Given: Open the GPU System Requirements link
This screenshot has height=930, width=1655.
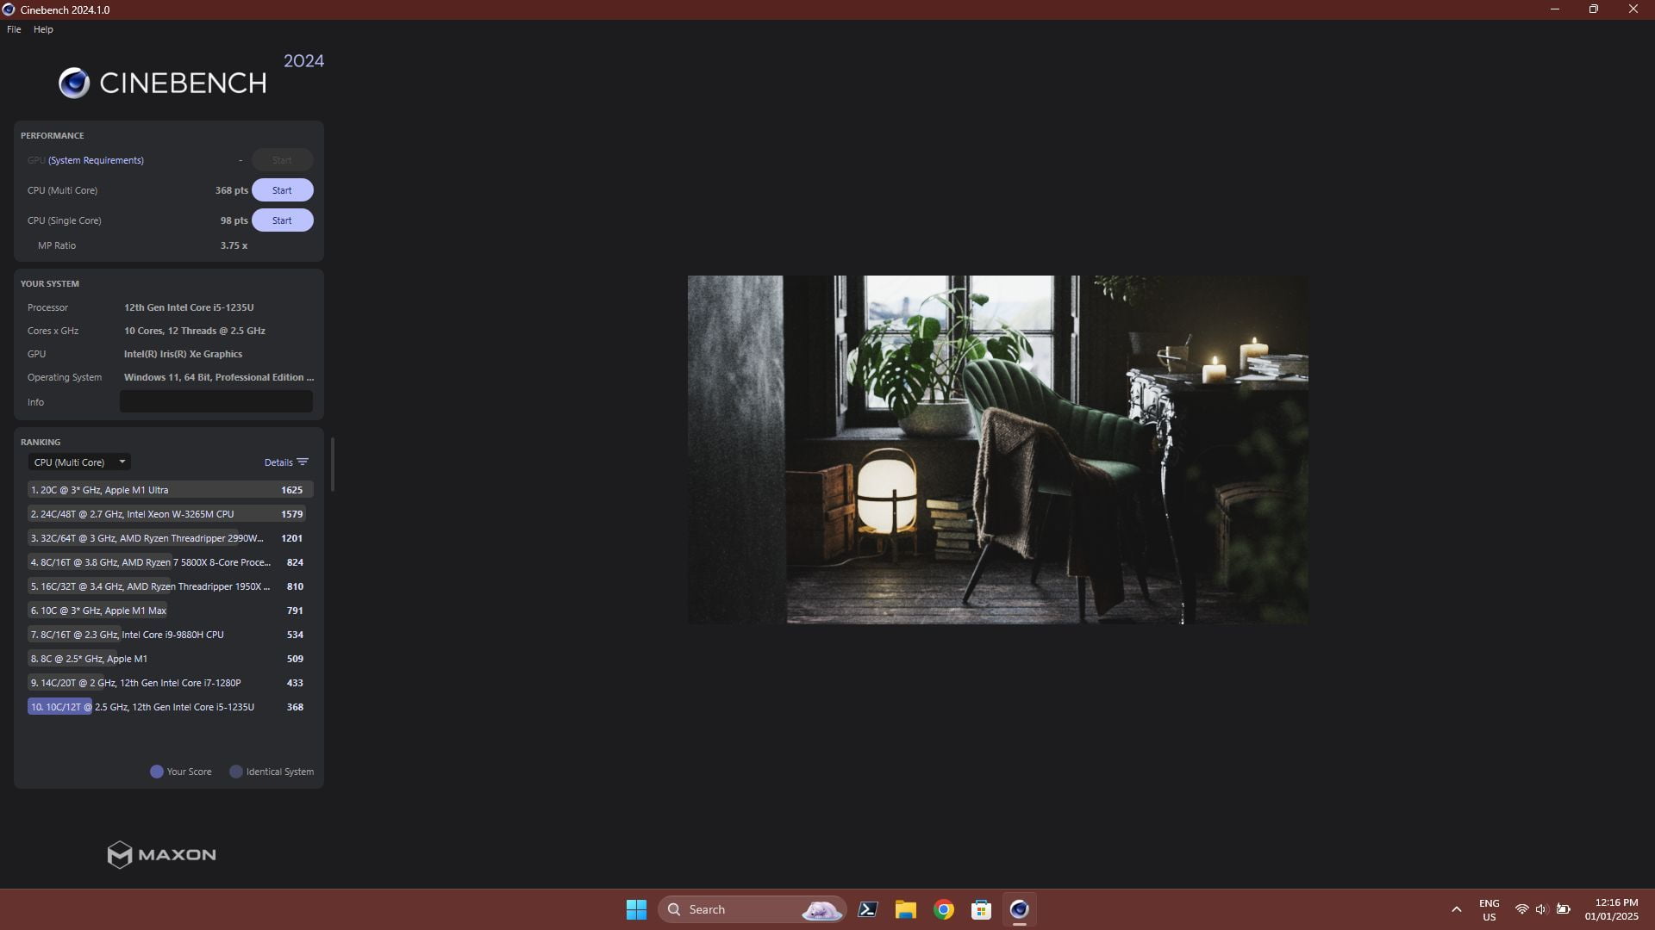Looking at the screenshot, I should point(96,160).
